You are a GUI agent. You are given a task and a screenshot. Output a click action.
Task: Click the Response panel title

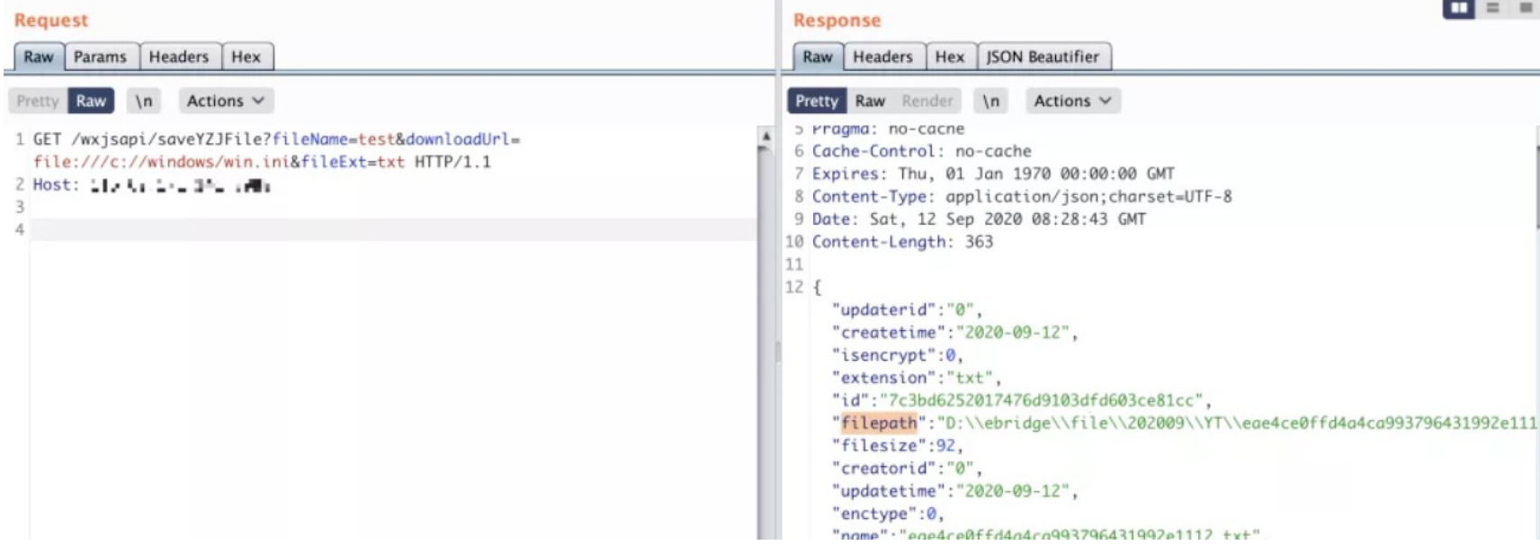click(837, 20)
